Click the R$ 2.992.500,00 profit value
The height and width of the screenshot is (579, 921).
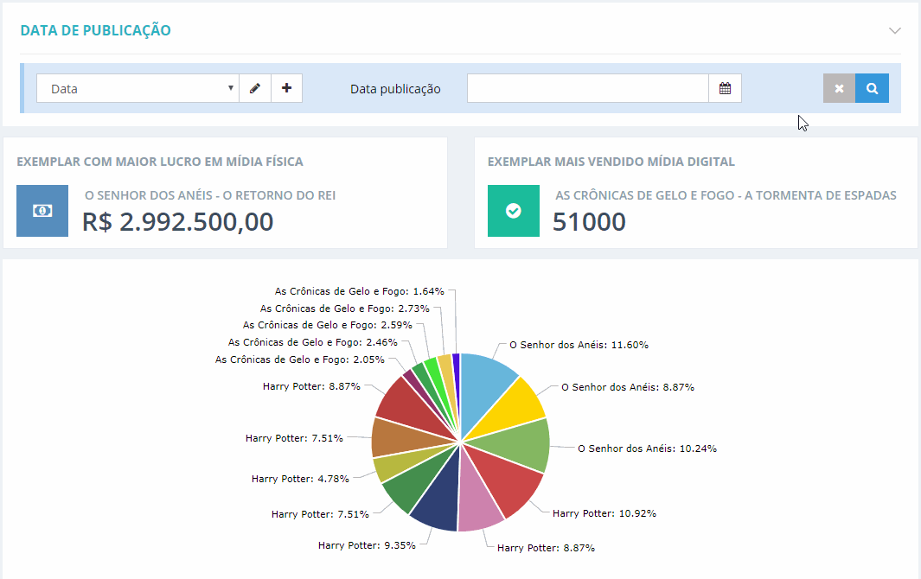point(178,222)
